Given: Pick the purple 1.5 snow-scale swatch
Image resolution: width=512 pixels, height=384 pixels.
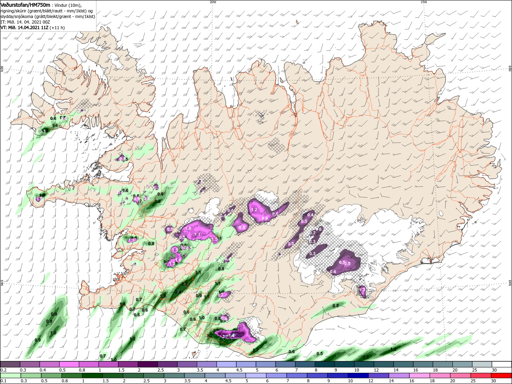Looking at the screenshot, I should 128,364.
